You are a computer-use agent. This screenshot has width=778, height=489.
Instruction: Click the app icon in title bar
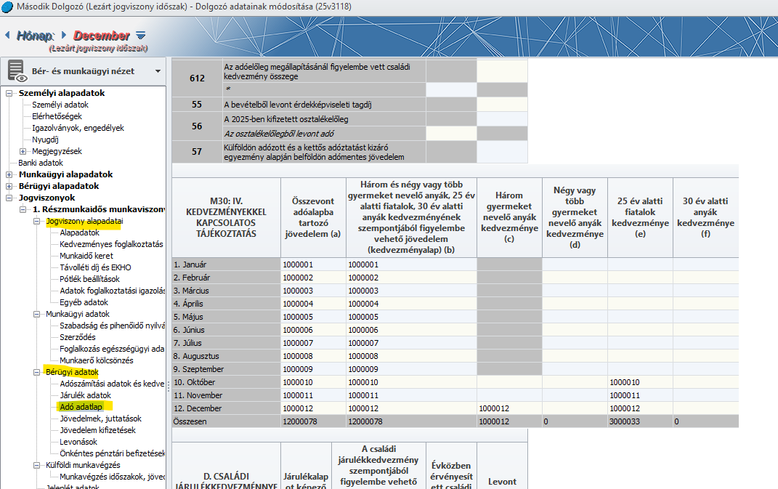(x=7, y=7)
